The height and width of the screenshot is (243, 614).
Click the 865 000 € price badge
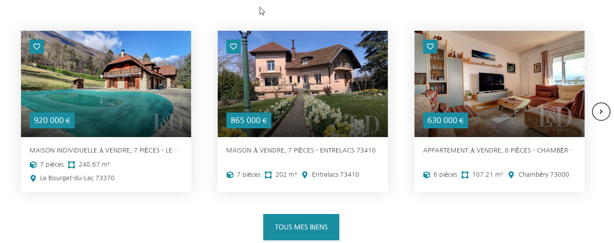click(249, 120)
